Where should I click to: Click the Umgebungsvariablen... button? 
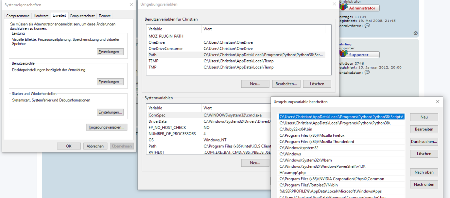[107, 127]
